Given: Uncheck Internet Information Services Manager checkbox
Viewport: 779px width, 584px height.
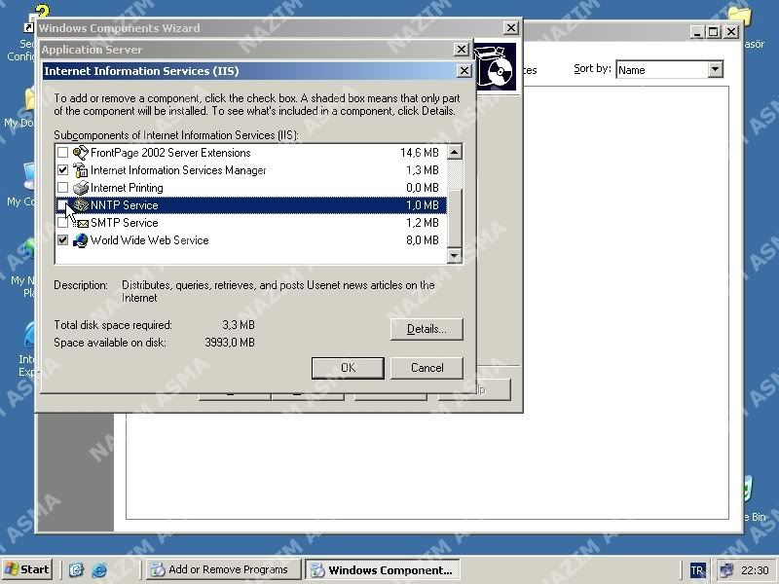Looking at the screenshot, I should coord(62,169).
